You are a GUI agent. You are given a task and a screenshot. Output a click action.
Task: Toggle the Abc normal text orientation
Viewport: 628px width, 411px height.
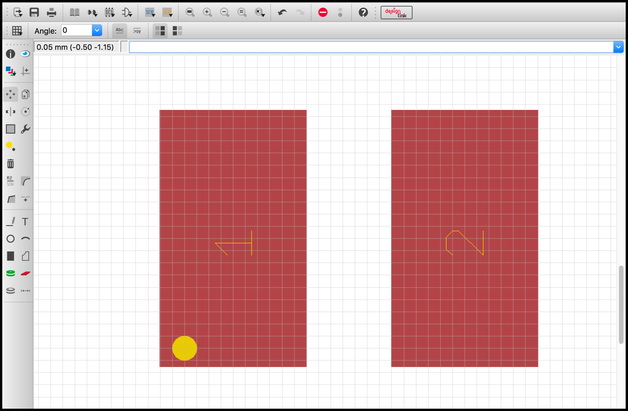[120, 31]
